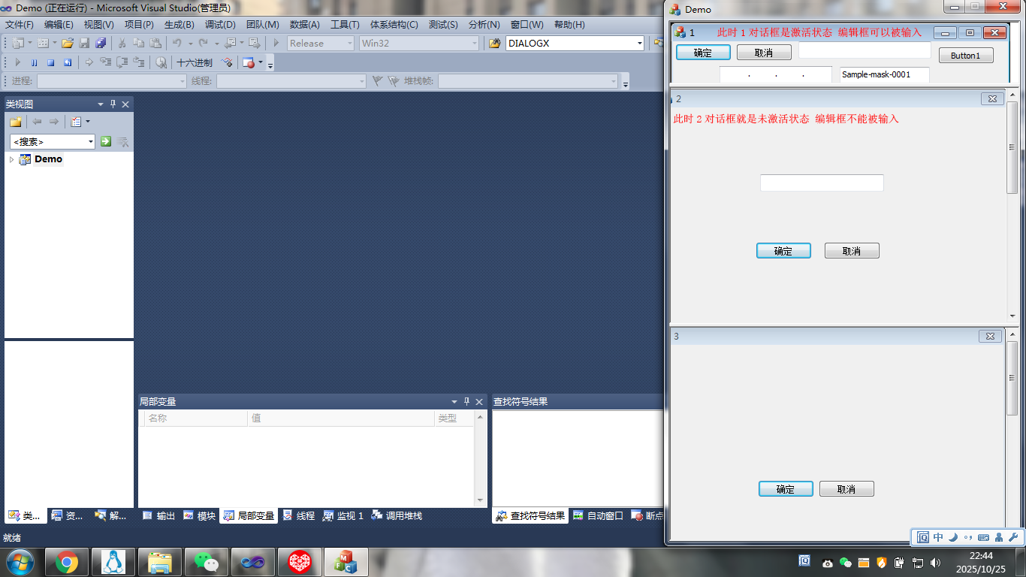Click the Redo arrow icon
1026x577 pixels.
tap(203, 43)
